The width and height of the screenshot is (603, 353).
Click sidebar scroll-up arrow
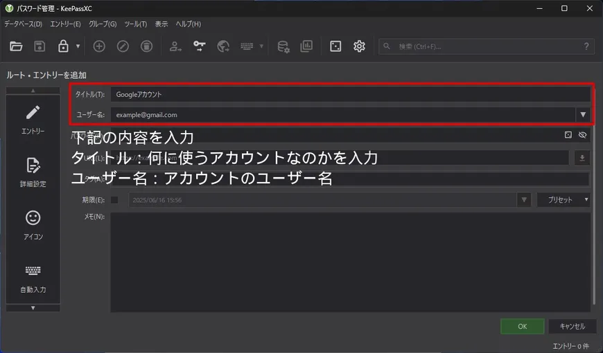coord(33,91)
